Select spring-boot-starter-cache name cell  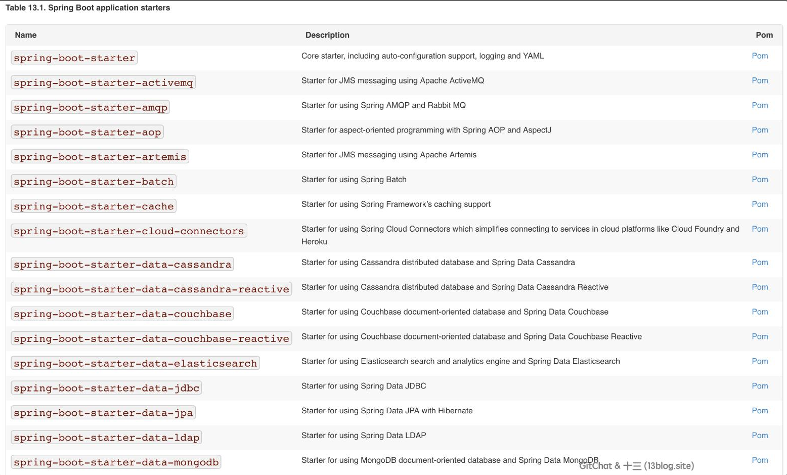coord(94,207)
